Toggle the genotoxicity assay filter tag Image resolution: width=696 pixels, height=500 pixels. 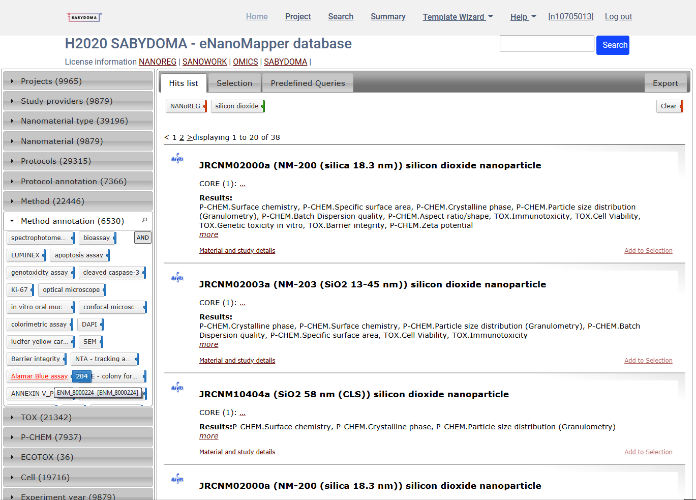point(40,273)
